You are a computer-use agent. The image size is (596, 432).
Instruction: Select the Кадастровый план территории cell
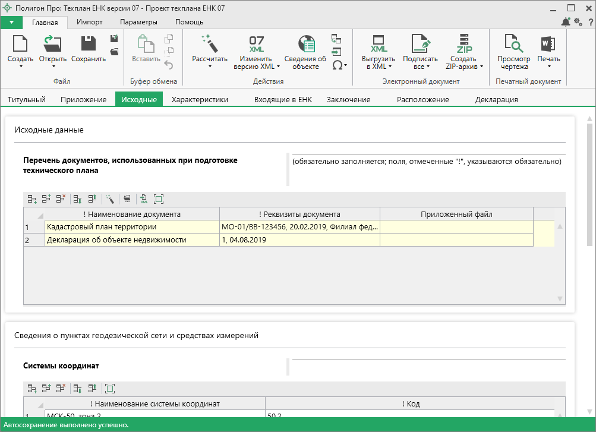tap(131, 227)
